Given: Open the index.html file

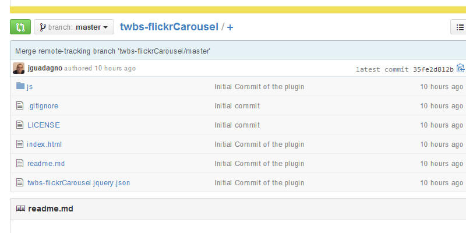Looking at the screenshot, I should pos(44,144).
